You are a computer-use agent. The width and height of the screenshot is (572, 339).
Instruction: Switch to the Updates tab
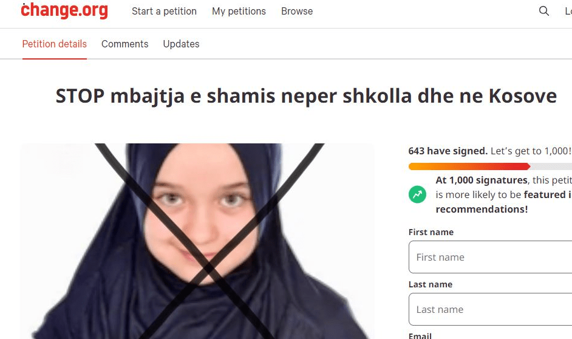click(x=181, y=44)
